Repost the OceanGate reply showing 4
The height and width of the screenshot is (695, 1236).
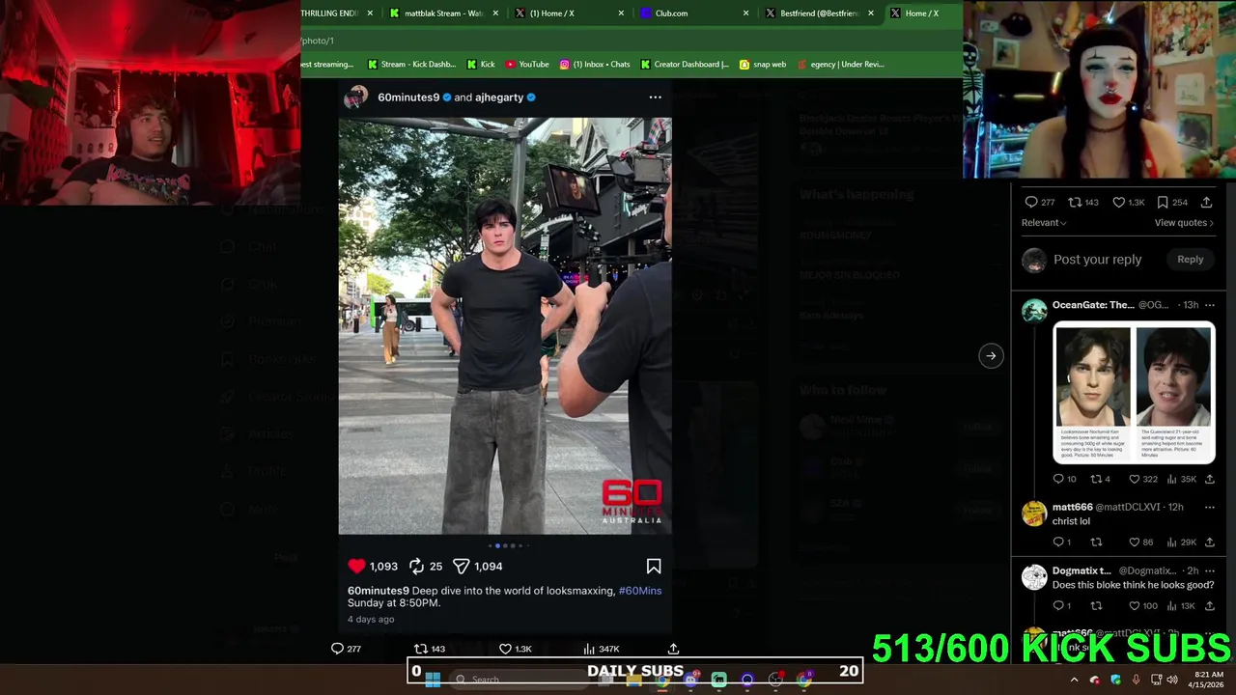(1096, 479)
